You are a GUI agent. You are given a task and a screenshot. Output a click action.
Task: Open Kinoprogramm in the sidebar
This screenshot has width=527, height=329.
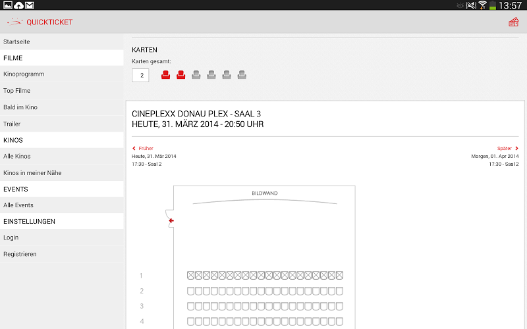(62, 74)
